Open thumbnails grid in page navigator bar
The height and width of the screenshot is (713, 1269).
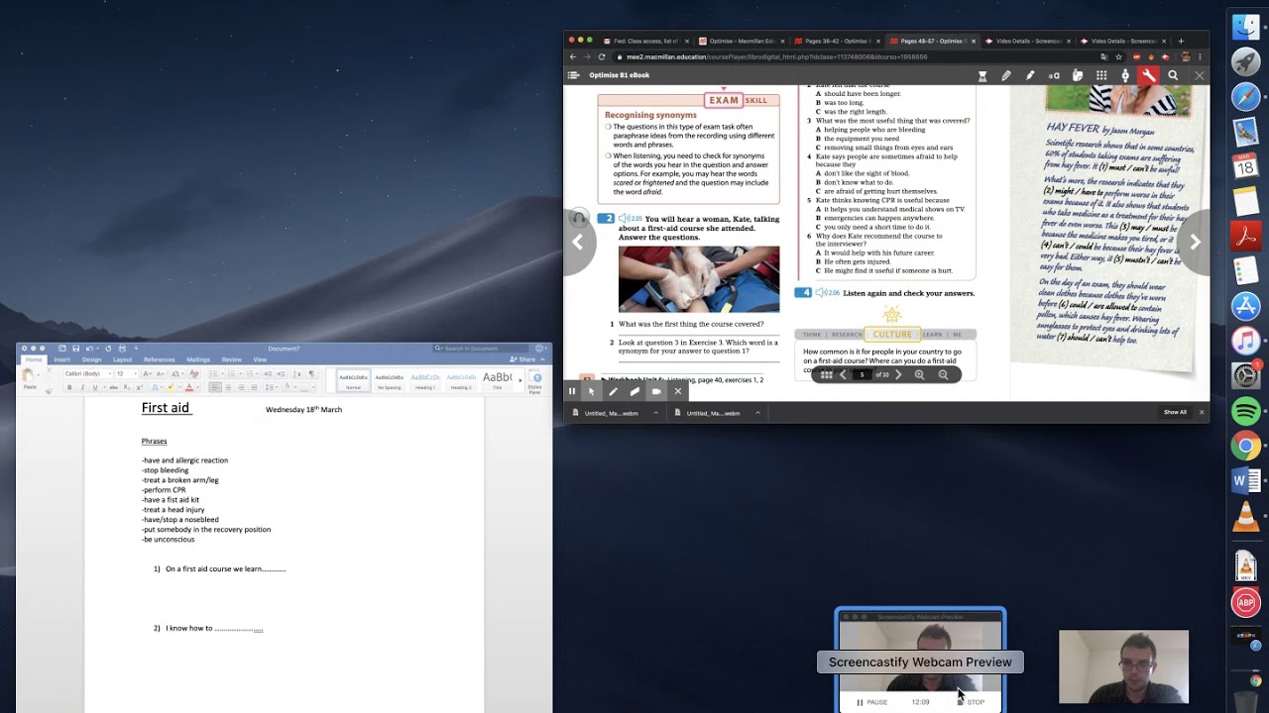point(825,374)
